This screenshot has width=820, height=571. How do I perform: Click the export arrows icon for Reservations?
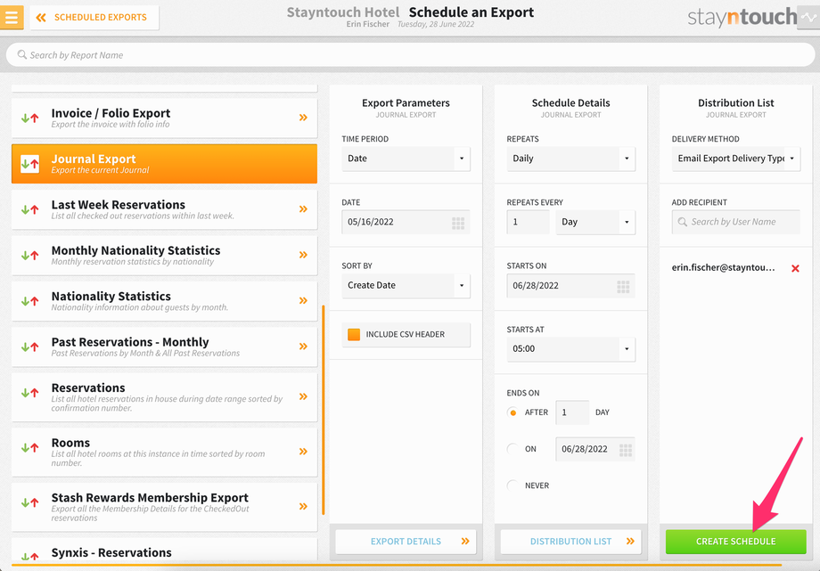[x=29, y=393]
